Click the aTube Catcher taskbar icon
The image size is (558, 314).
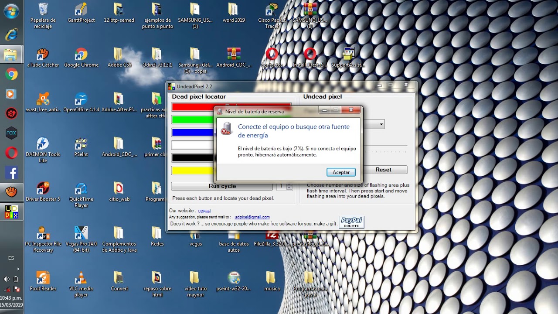pos(11,192)
